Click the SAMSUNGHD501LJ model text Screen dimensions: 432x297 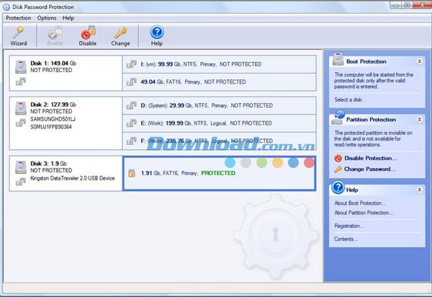coord(53,119)
